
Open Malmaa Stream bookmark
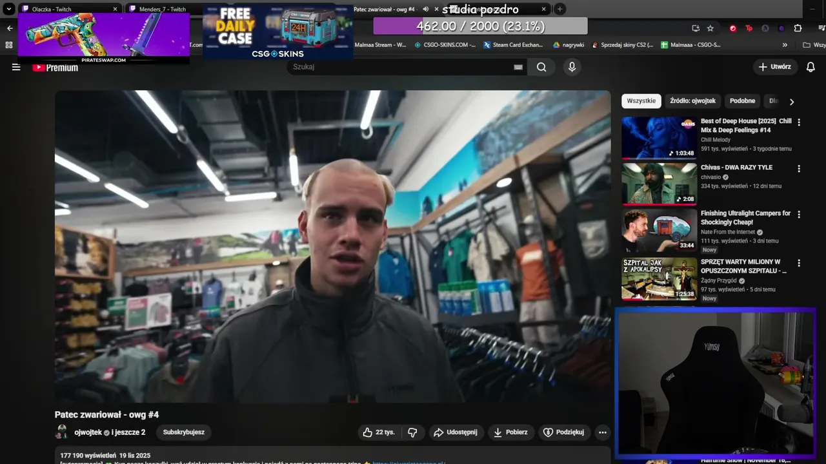pos(381,45)
